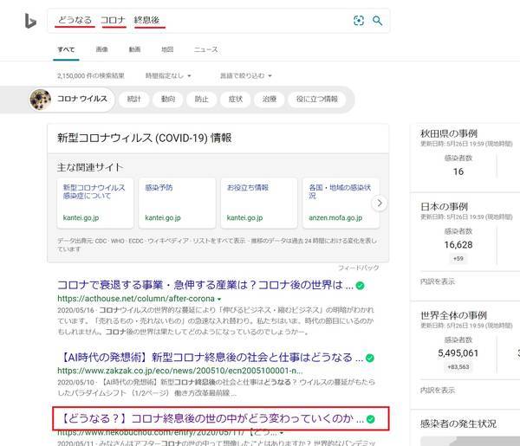The width and height of the screenshot is (520, 446).
Task: Click the Bing logo
Action: pyautogui.click(x=30, y=21)
